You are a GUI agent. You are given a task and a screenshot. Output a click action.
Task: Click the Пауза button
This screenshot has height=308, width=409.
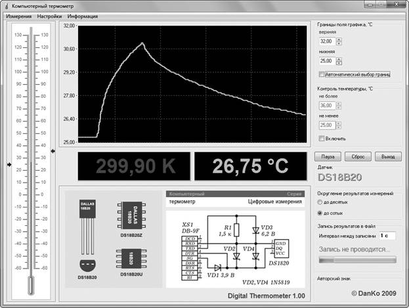coord(328,156)
